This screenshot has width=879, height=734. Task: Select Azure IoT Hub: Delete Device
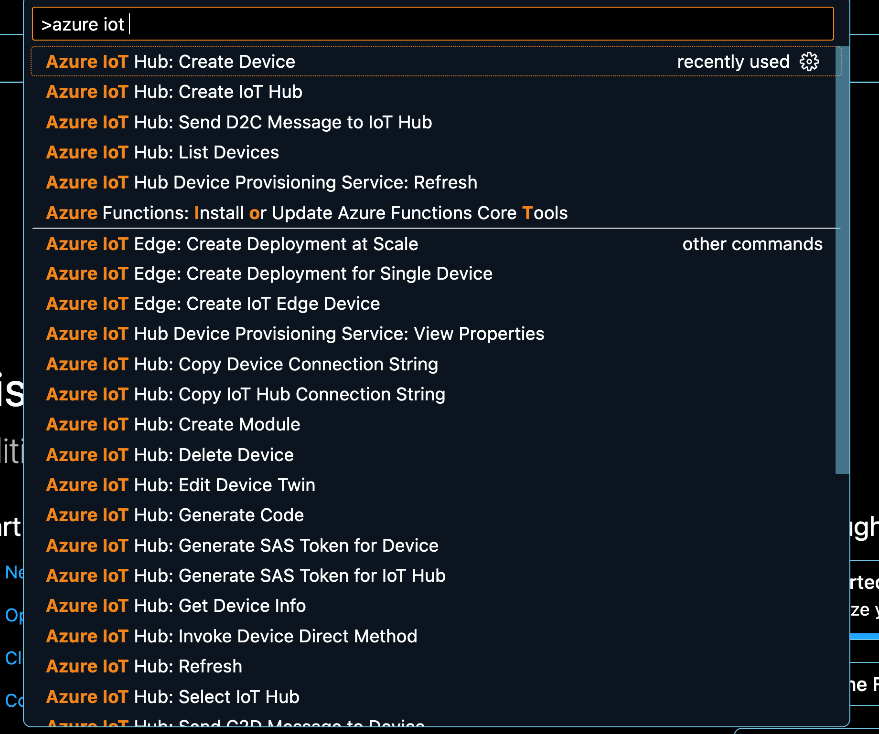pos(170,455)
